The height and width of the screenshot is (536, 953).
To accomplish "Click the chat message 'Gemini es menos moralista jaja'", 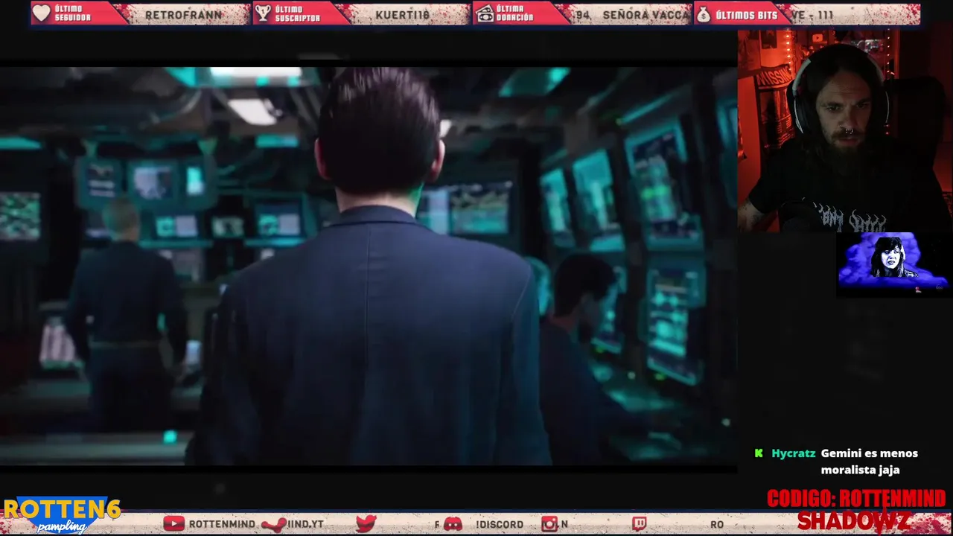I will coord(870,462).
